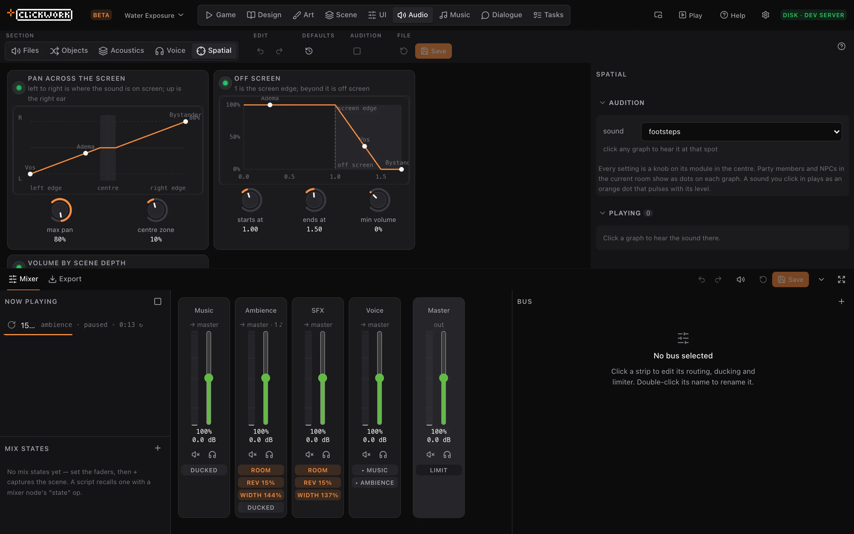
Task: Toggle the Audition checkbox in the toolbar
Action: tap(357, 51)
